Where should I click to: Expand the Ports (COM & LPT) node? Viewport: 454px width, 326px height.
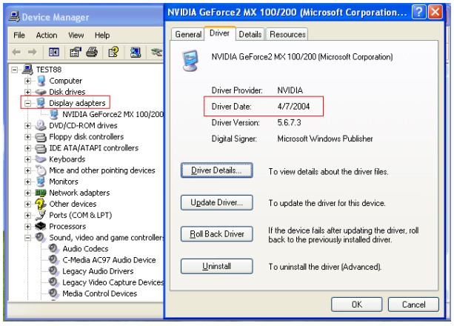click(x=28, y=216)
